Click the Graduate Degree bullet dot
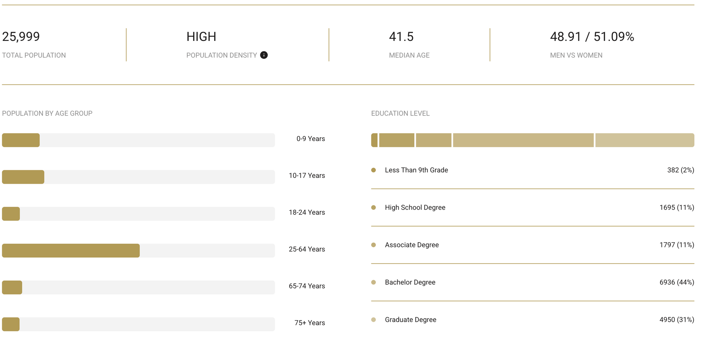Image resolution: width=701 pixels, height=339 pixels. (374, 320)
